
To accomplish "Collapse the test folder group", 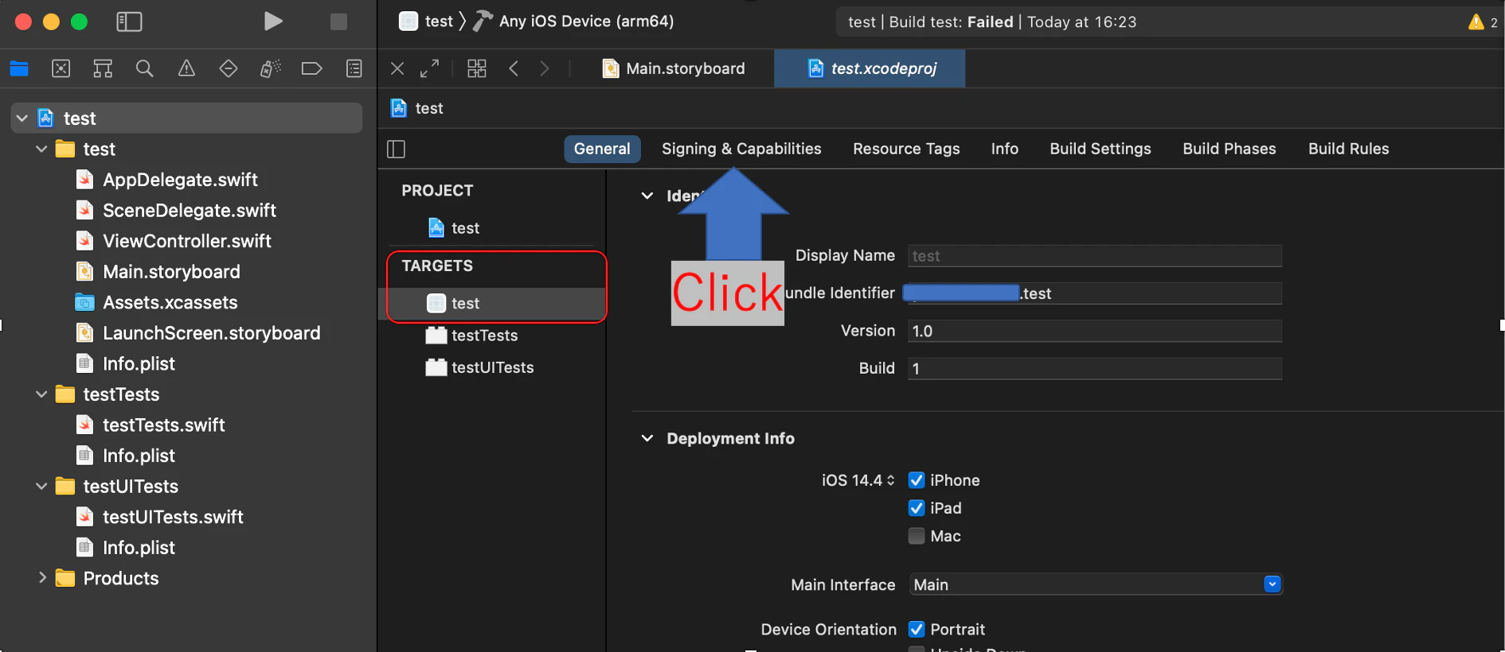I will 41,149.
